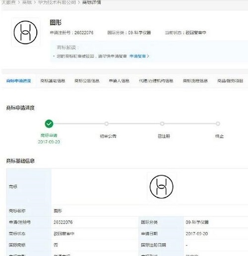Open 华为技术有限公司 breadcrumb link
Viewport: 248px width, 256px height.
click(x=57, y=2)
